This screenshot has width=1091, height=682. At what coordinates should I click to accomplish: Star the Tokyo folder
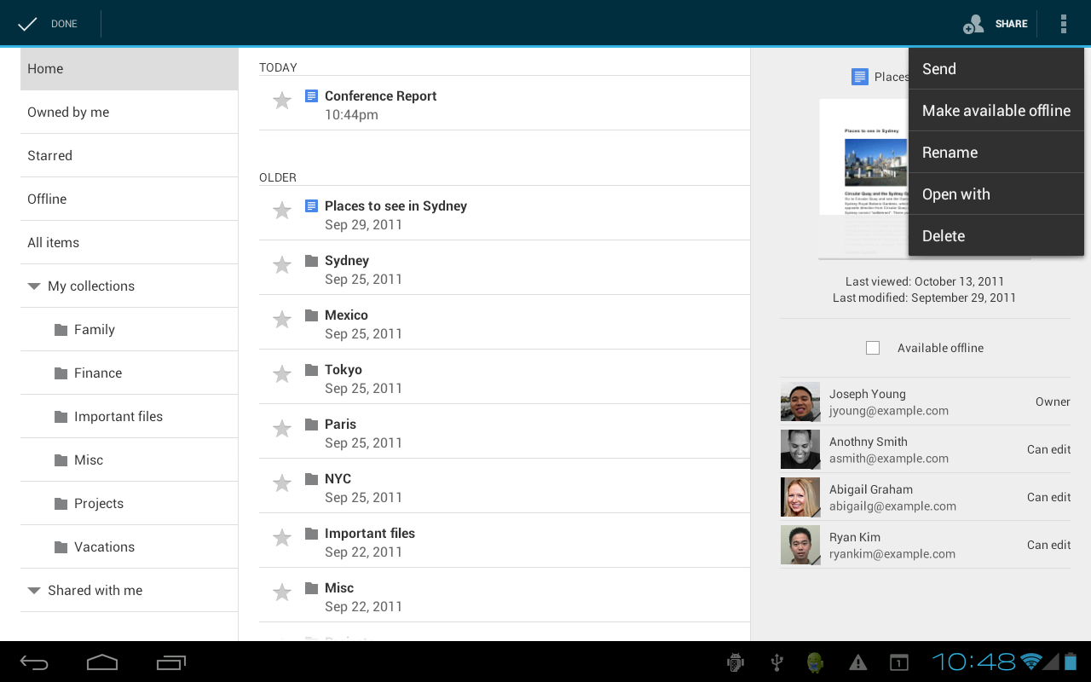click(282, 374)
